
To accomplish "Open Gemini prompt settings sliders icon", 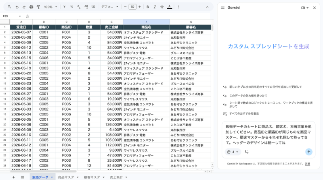I will pyautogui.click(x=247, y=152).
